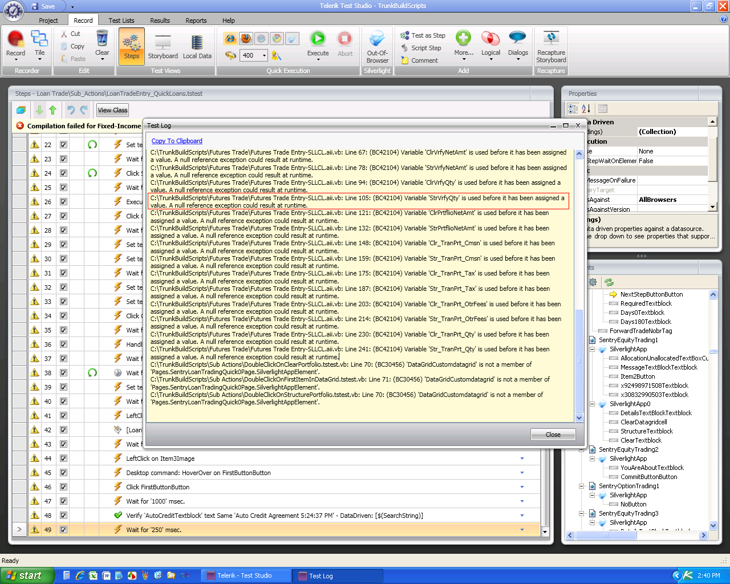Click the Copy To Clipboard link
The width and height of the screenshot is (730, 584).
click(x=177, y=141)
